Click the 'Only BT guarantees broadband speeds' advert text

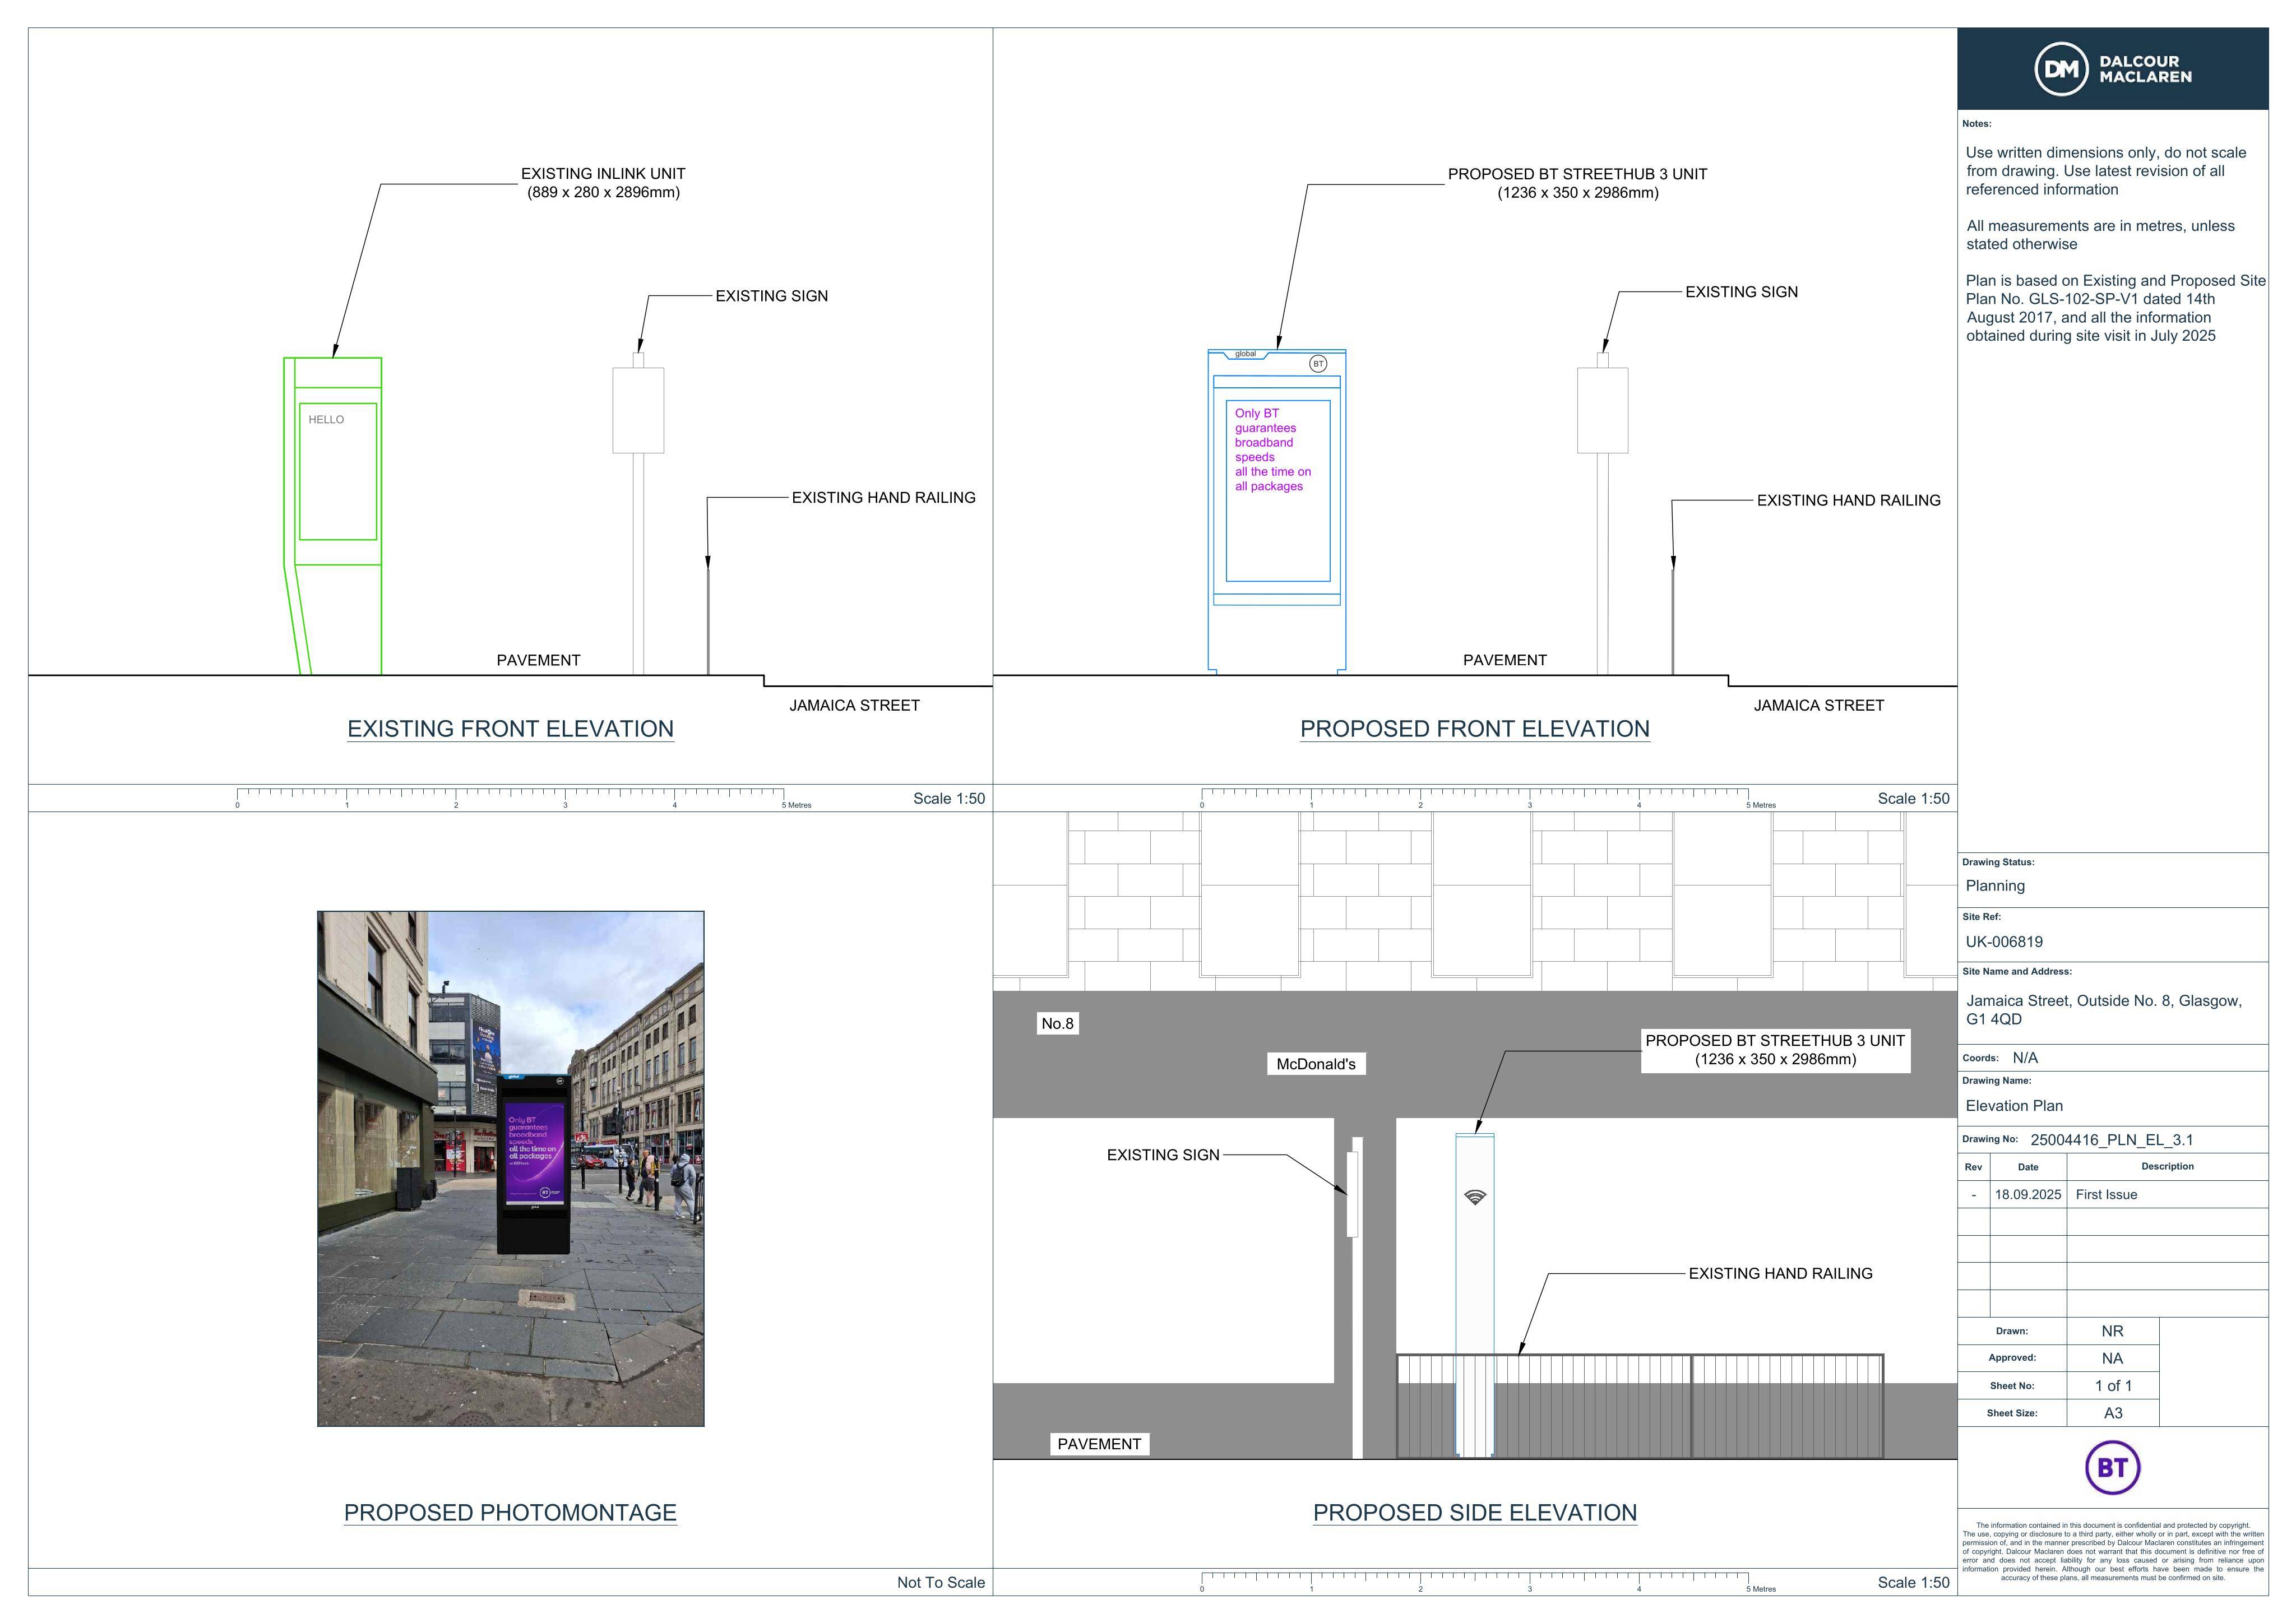point(1272,450)
